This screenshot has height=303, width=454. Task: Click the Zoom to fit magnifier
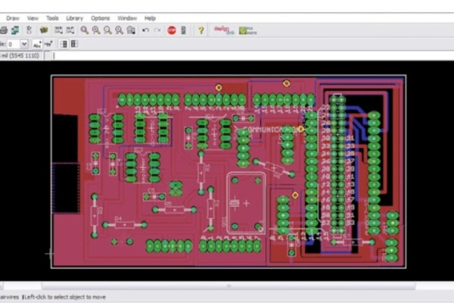85,30
